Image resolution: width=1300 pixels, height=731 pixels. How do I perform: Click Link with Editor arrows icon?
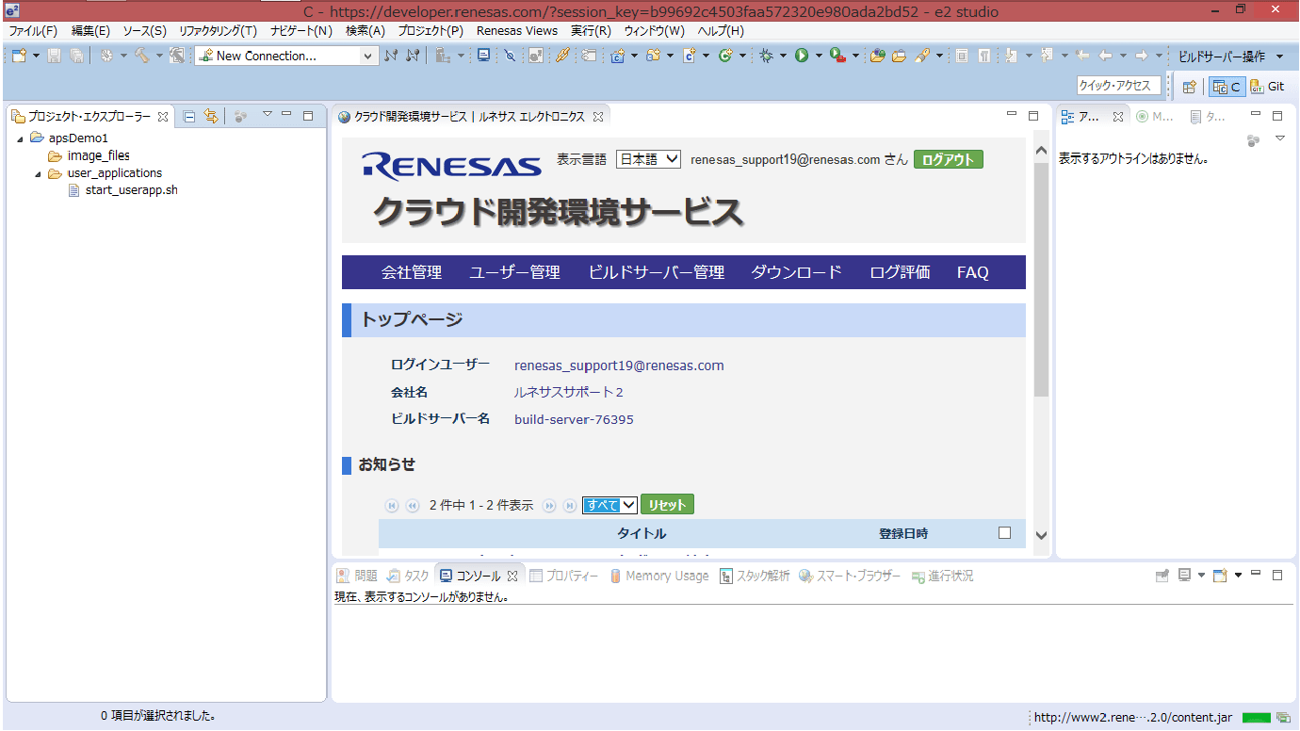[211, 116]
